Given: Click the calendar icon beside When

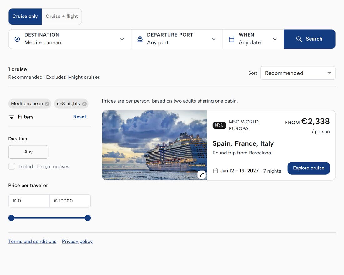Looking at the screenshot, I should (231, 39).
